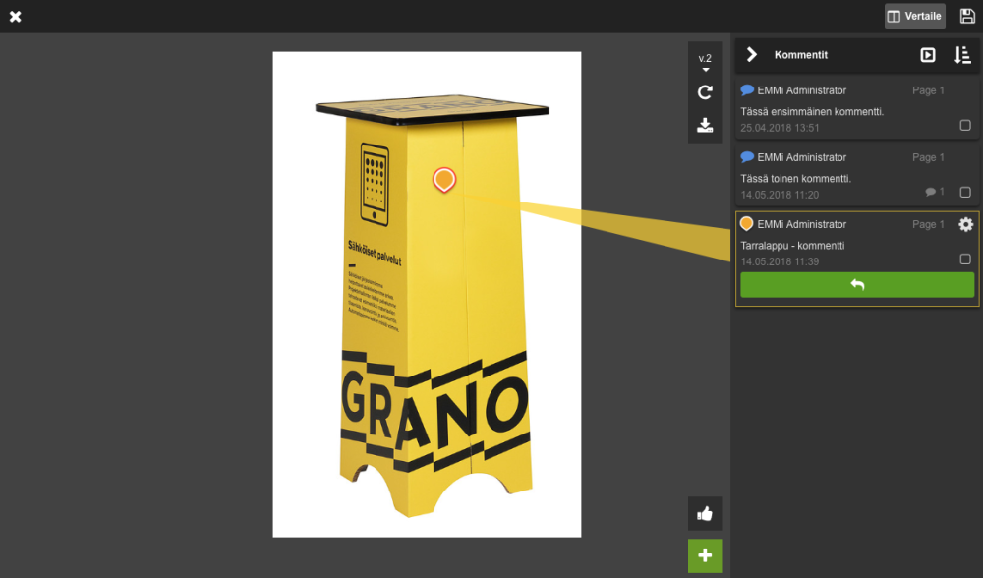Open reply count bubble on second comment

[x=934, y=192]
